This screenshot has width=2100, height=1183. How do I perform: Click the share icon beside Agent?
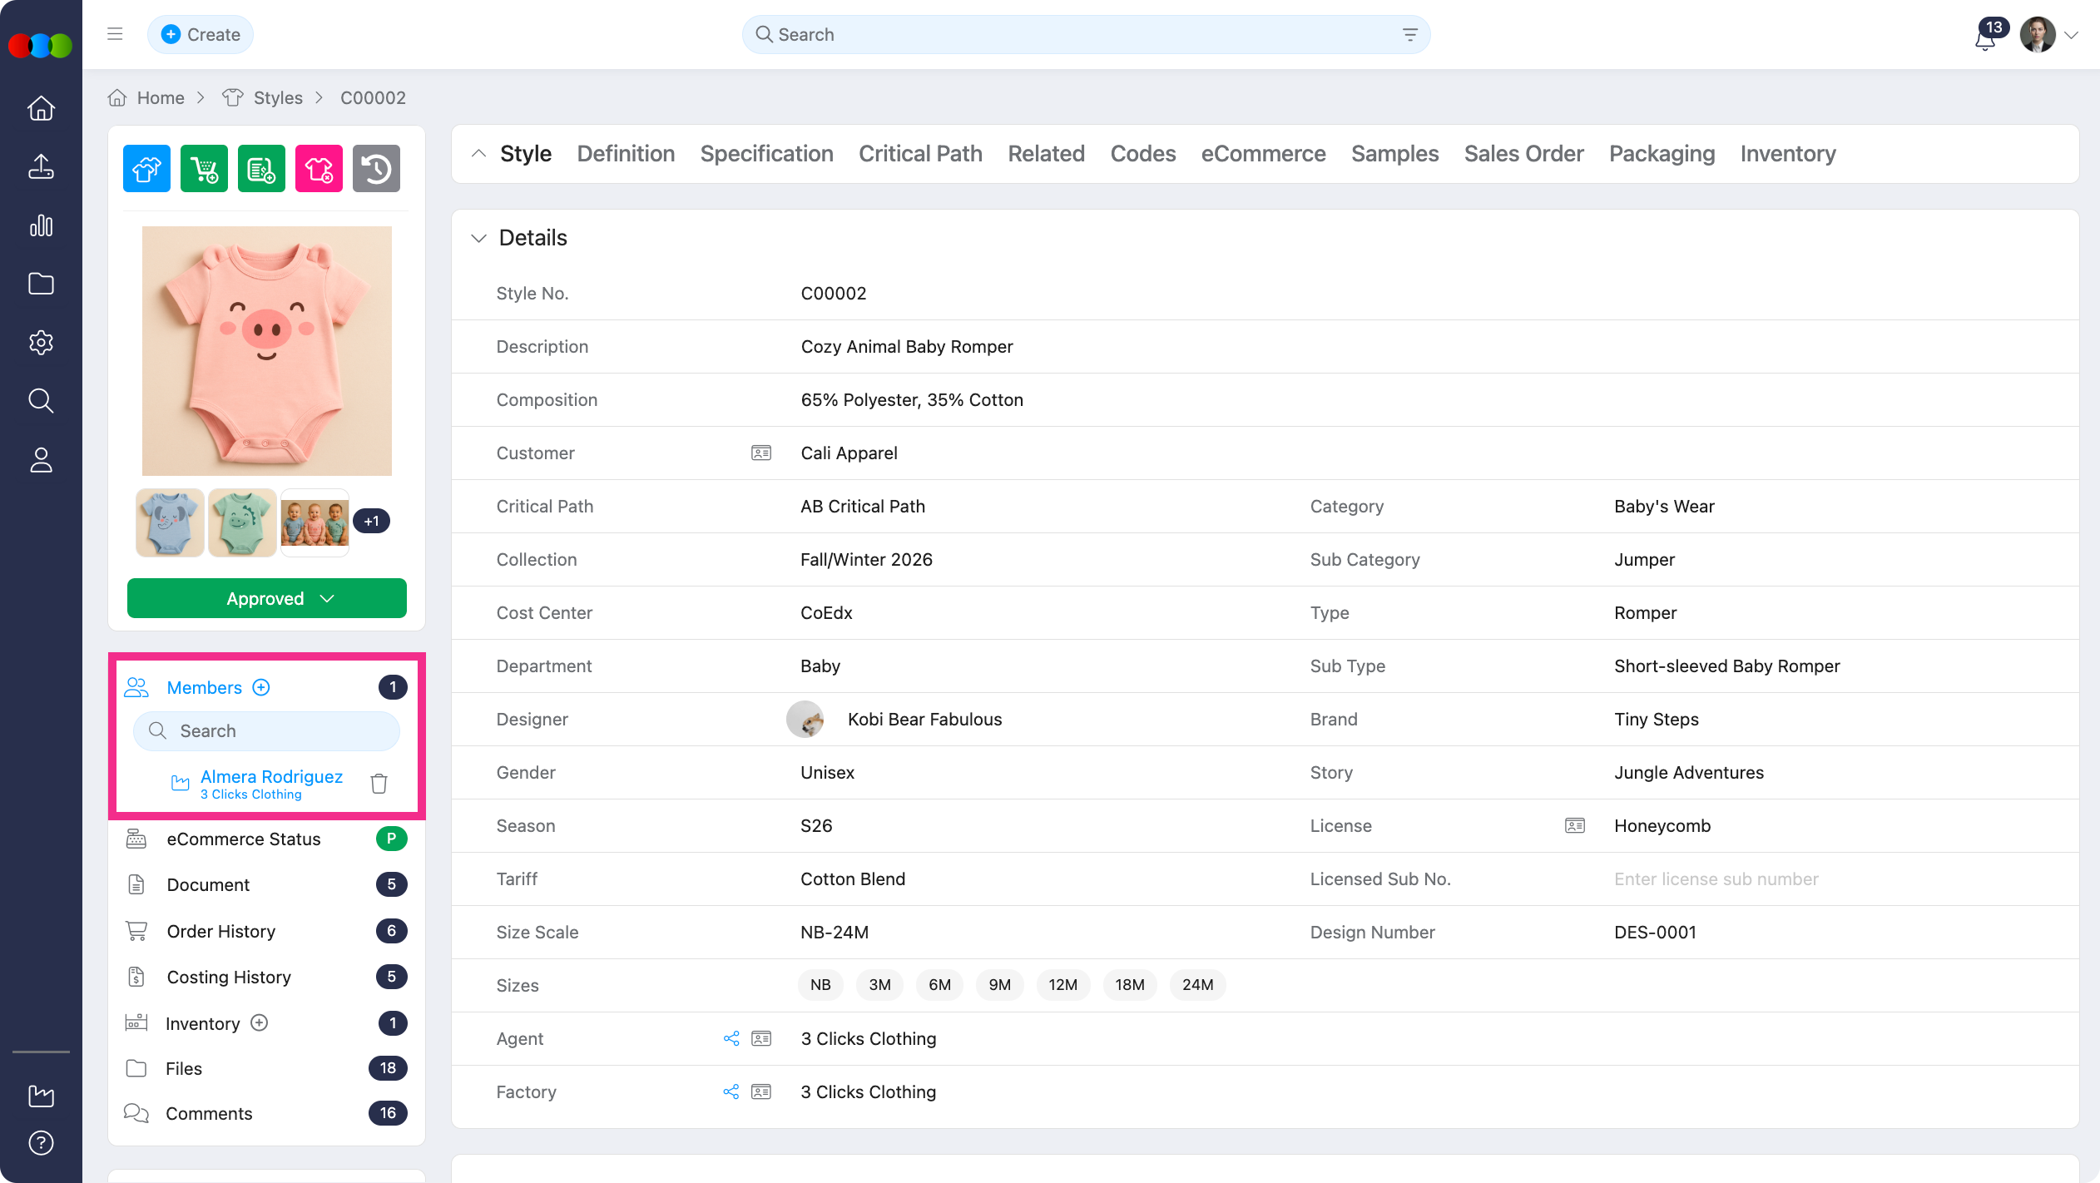point(731,1038)
